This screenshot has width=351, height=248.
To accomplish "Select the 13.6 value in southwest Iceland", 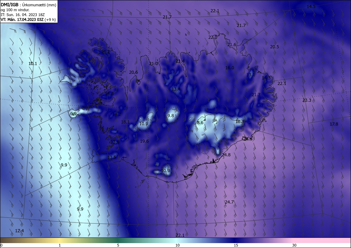I will pos(115,142).
